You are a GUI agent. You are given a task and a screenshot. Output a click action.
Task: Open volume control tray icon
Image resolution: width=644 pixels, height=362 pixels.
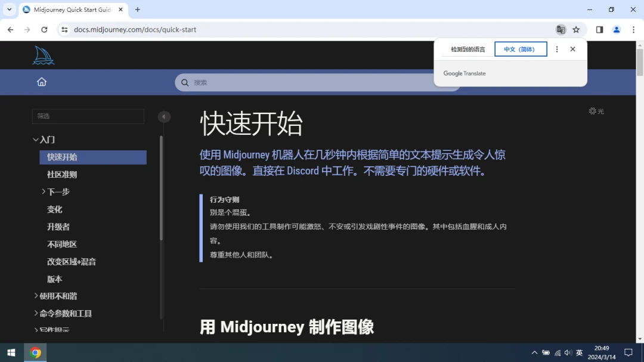click(x=568, y=352)
